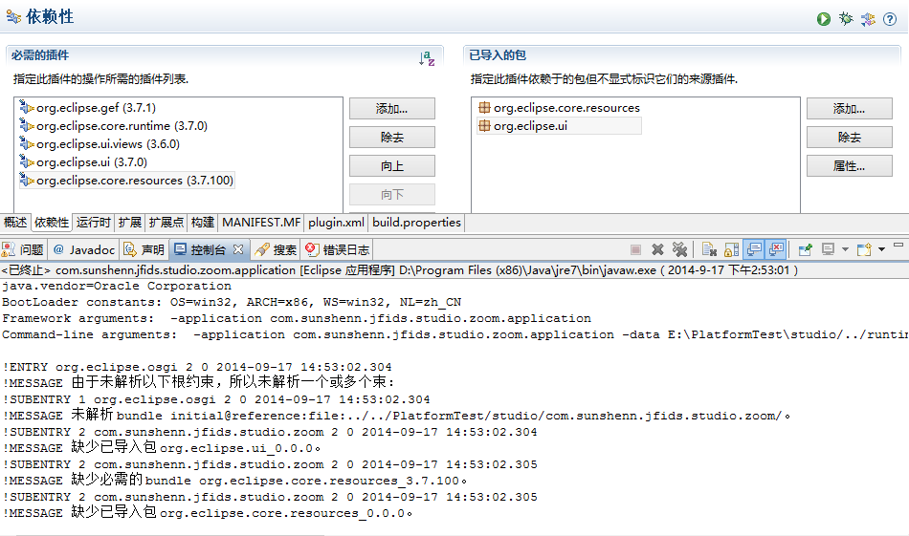Open the help question mark icon
This screenshot has height=536, width=909.
pos(890,18)
